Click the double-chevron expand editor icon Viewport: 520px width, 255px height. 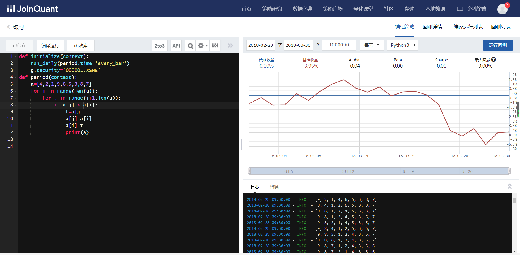click(x=230, y=46)
